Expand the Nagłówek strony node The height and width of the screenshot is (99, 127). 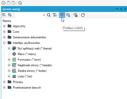tap(9, 65)
